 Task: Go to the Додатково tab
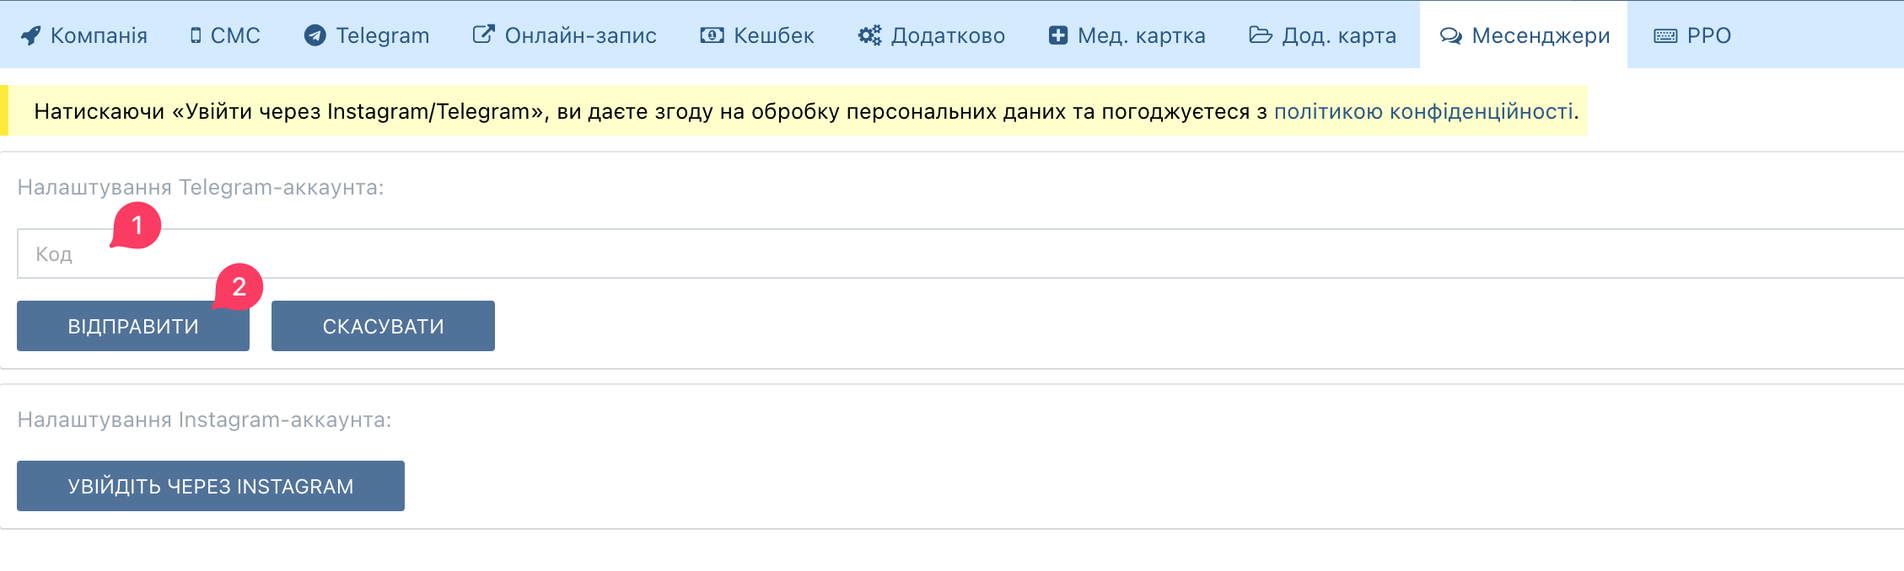[948, 35]
